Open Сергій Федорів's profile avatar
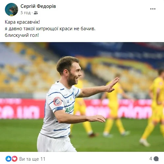The width and height of the screenshot is (164, 164). click(x=12, y=10)
